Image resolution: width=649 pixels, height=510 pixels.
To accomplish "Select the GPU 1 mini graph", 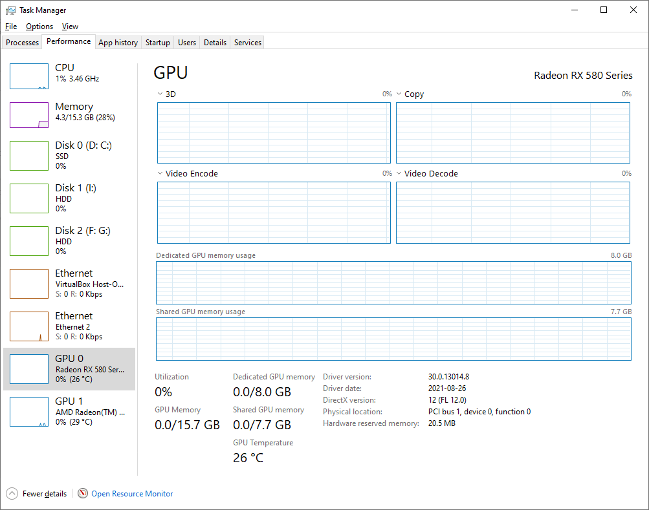I will [x=29, y=411].
